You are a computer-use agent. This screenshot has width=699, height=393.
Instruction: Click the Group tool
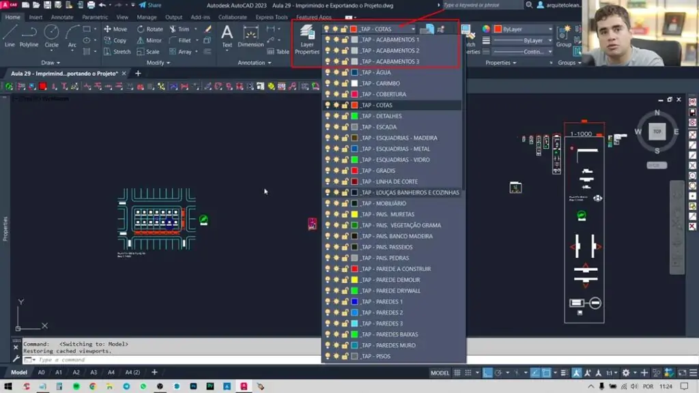pyautogui.click(x=563, y=36)
